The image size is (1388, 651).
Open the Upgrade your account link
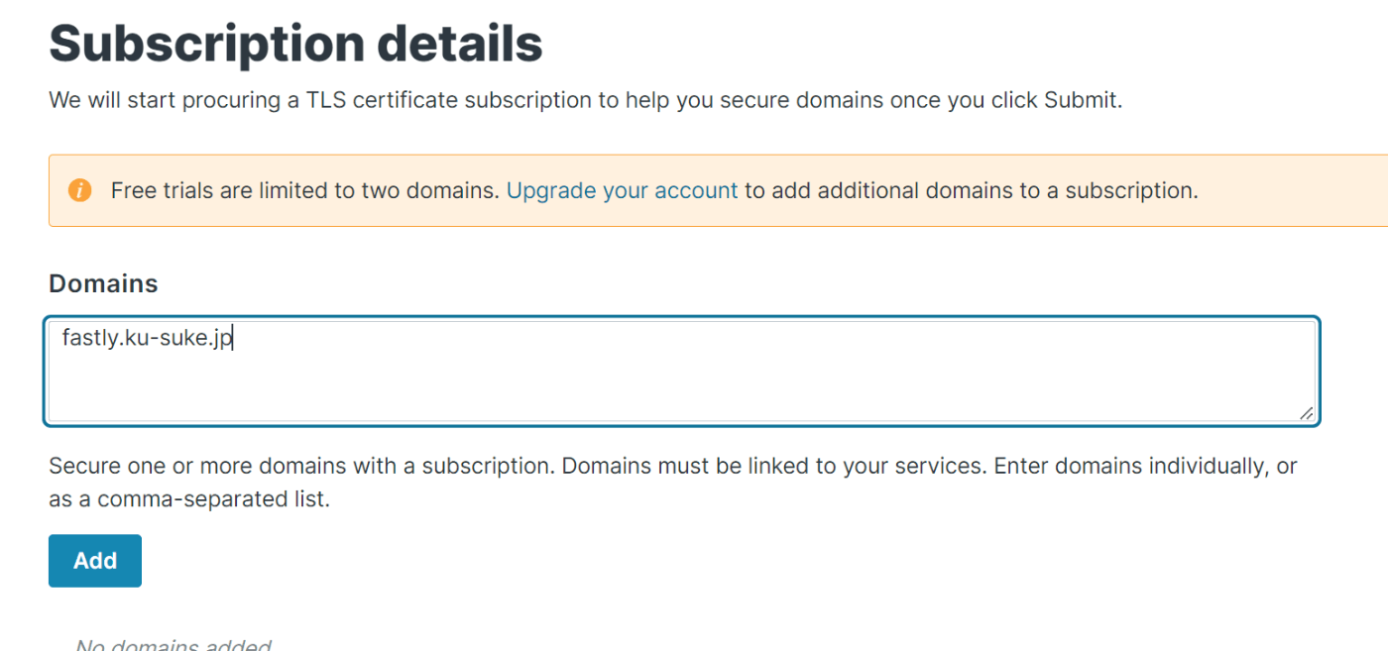tap(622, 190)
